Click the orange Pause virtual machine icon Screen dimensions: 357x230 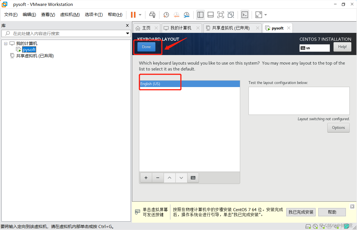tap(133, 15)
